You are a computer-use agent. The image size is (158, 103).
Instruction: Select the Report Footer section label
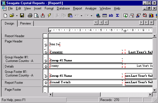(x=14, y=83)
